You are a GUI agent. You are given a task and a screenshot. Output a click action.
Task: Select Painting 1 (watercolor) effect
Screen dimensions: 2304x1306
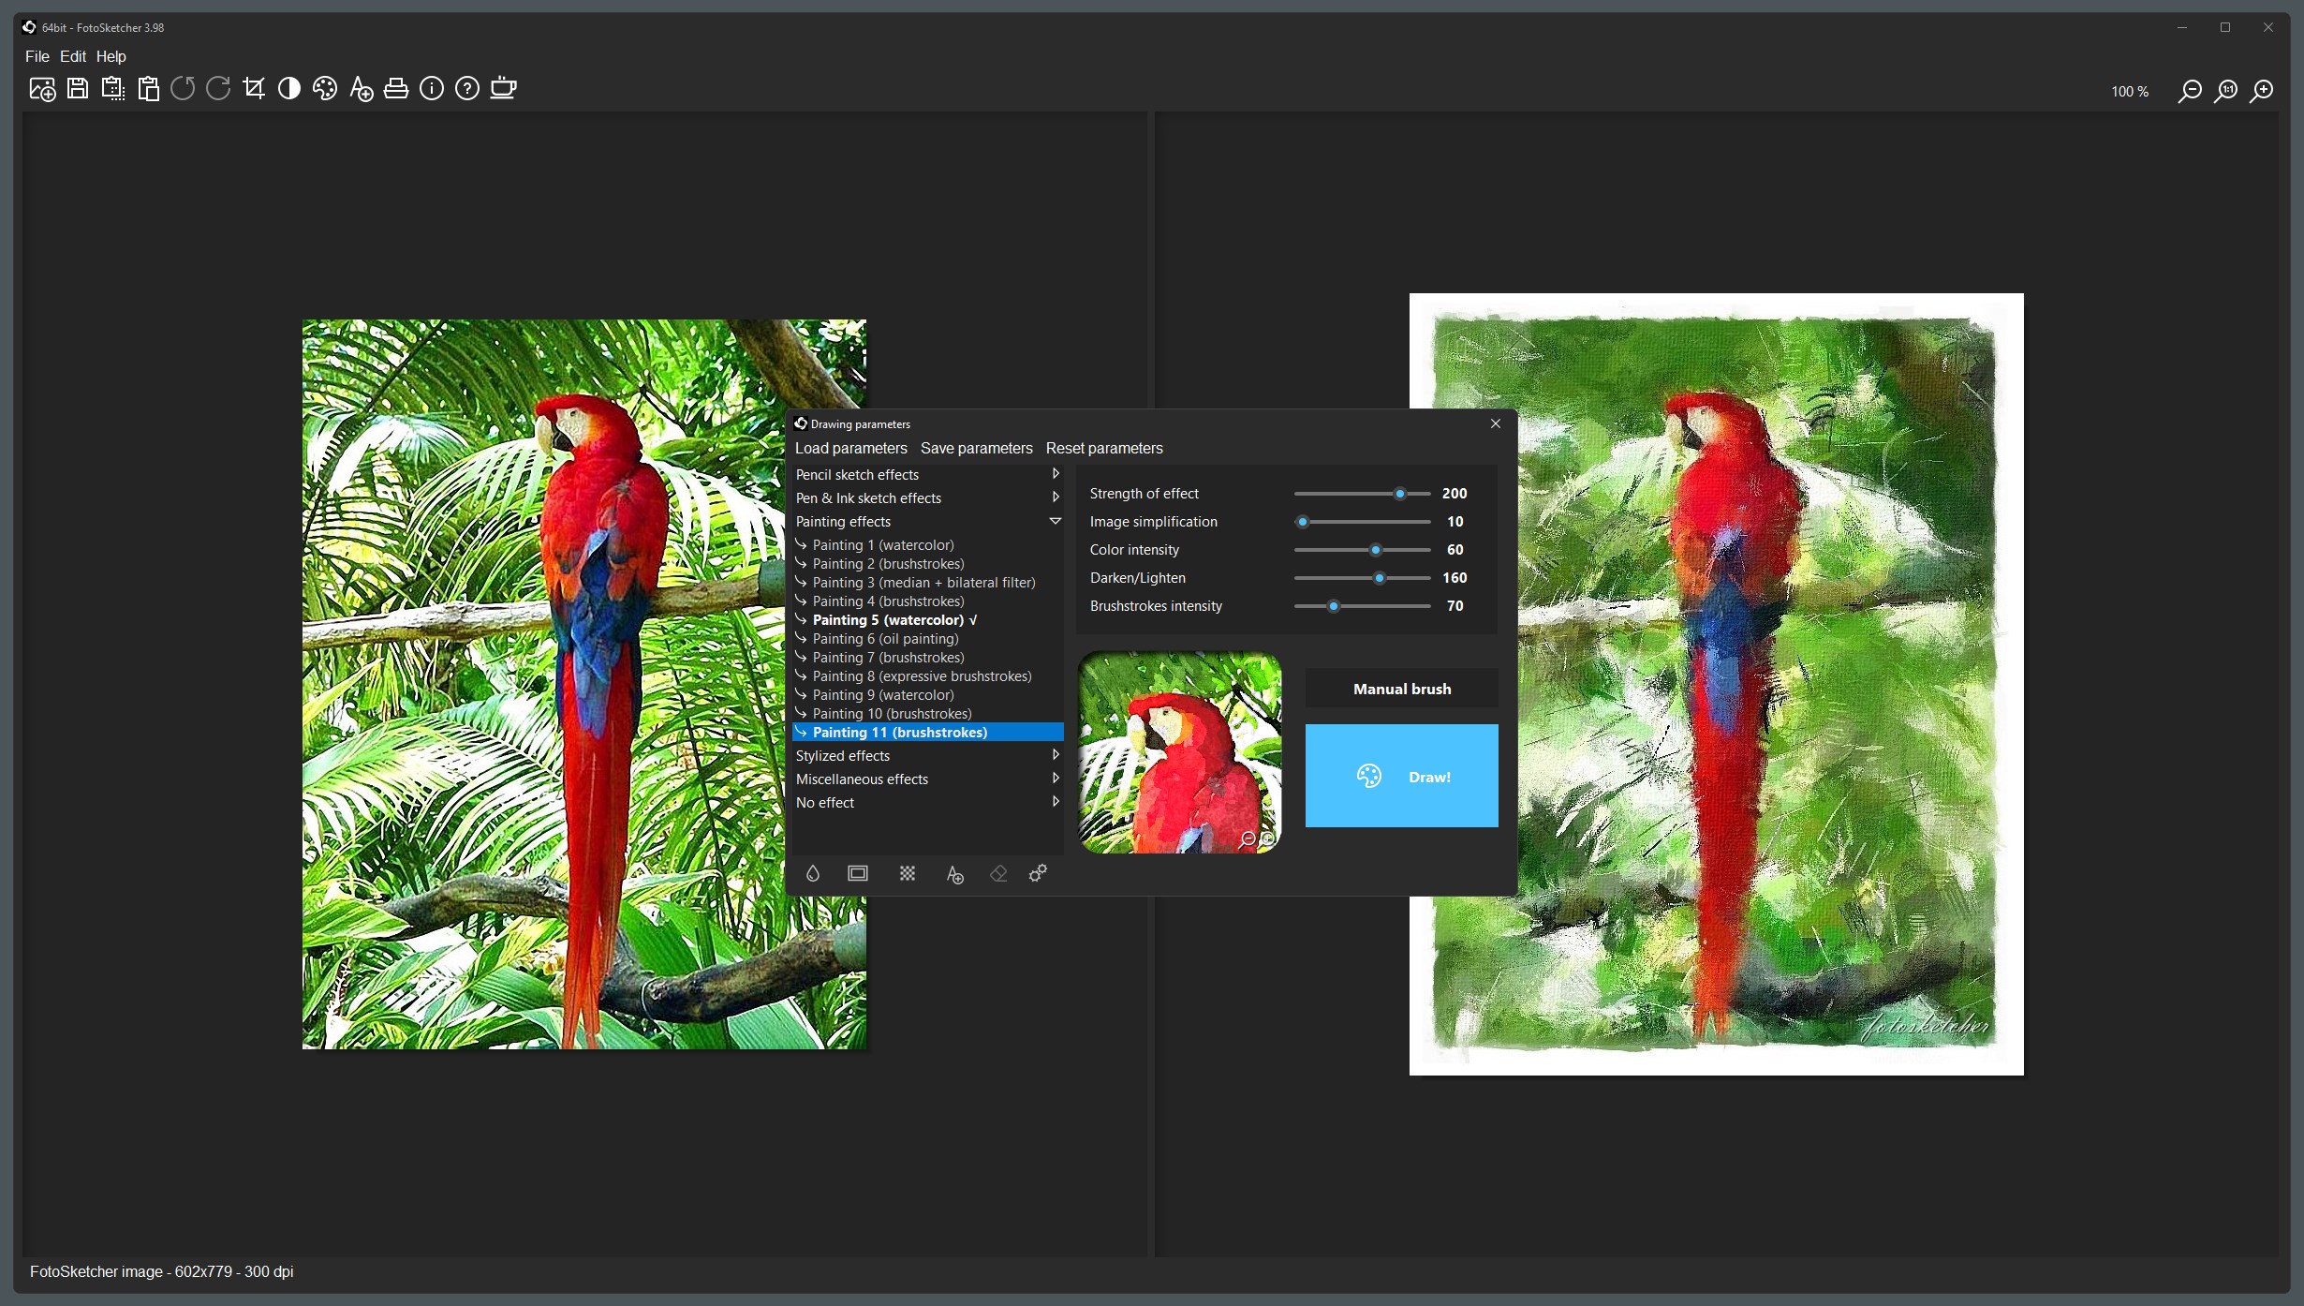pos(883,544)
